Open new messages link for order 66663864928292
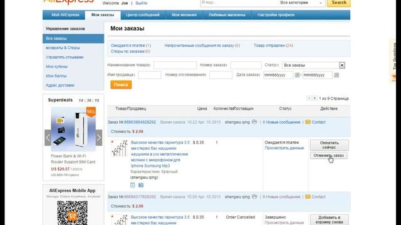401x225 pixels. tap(281, 122)
